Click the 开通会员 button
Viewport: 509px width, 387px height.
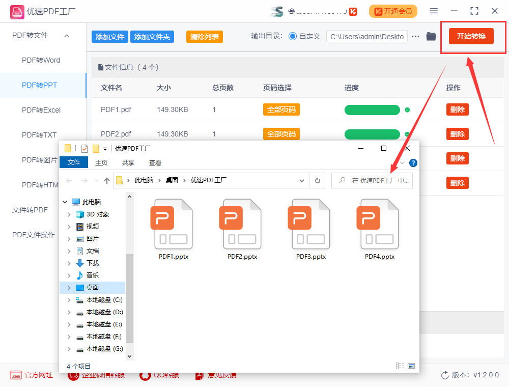tap(393, 11)
